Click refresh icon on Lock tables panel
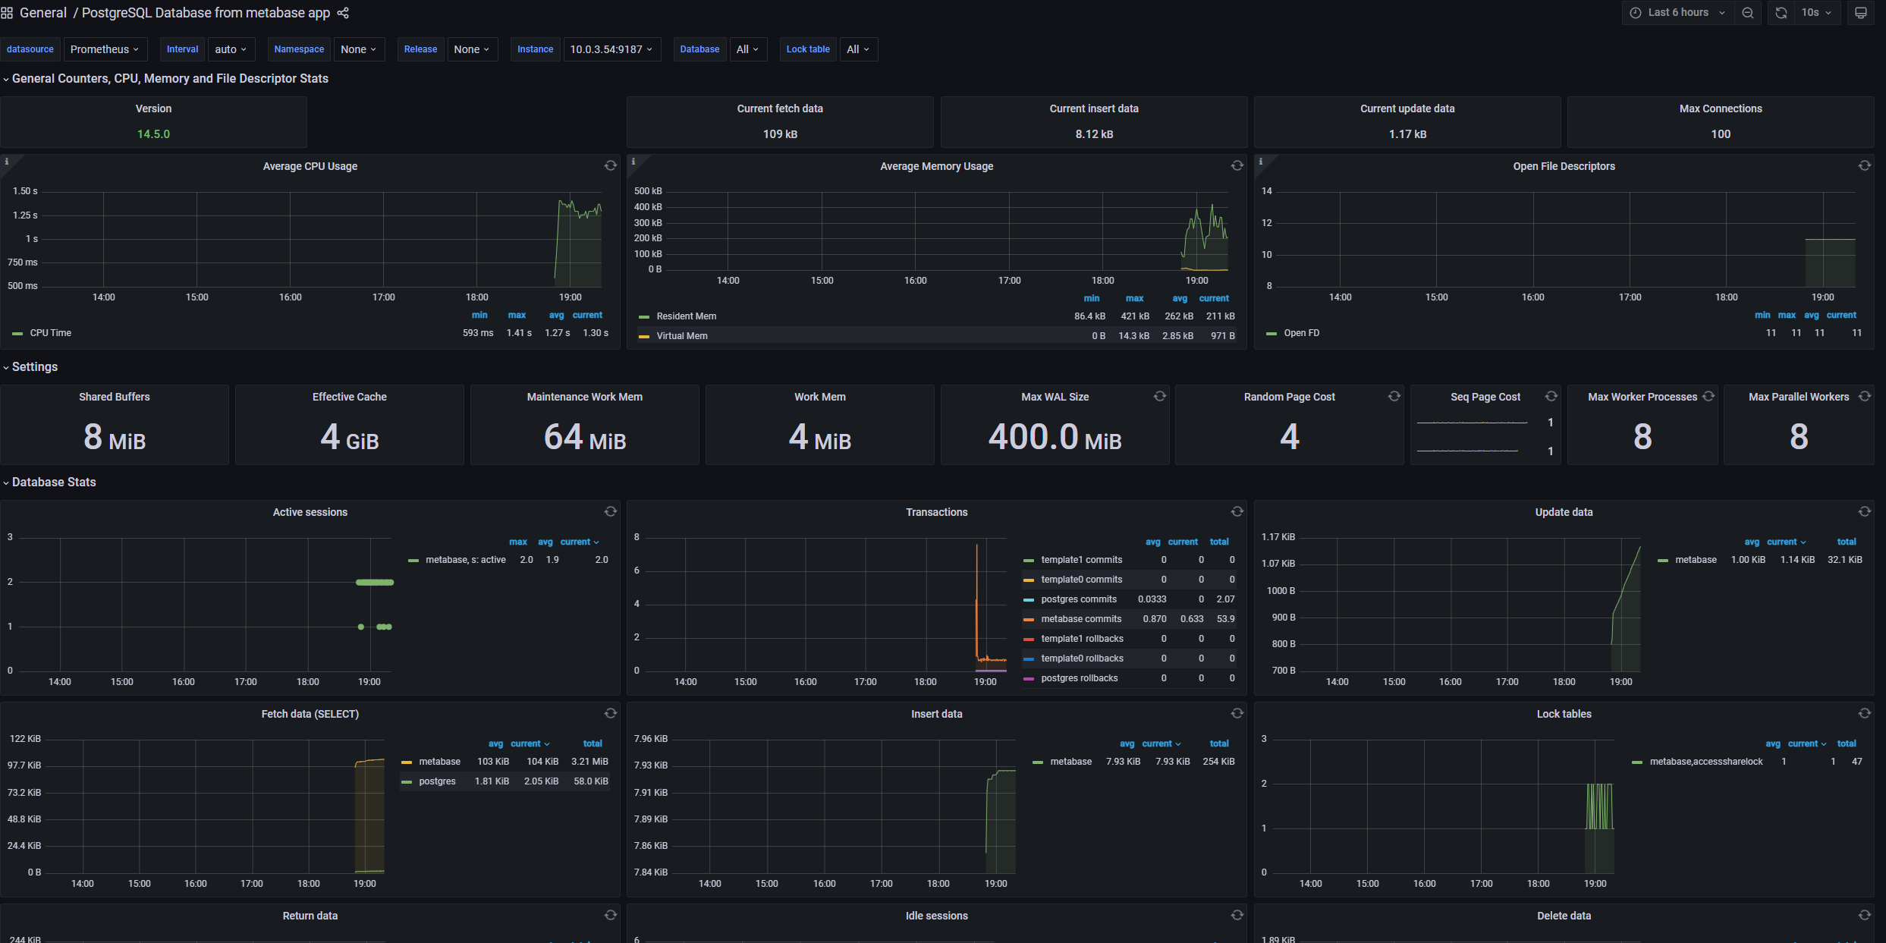 [x=1864, y=714]
